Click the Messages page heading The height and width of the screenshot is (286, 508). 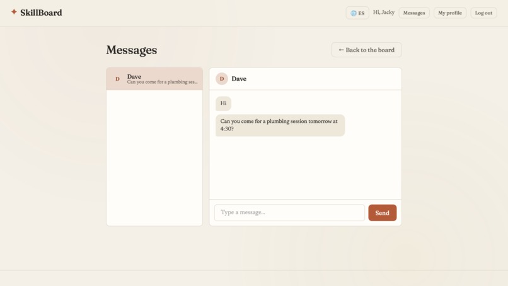tap(132, 50)
